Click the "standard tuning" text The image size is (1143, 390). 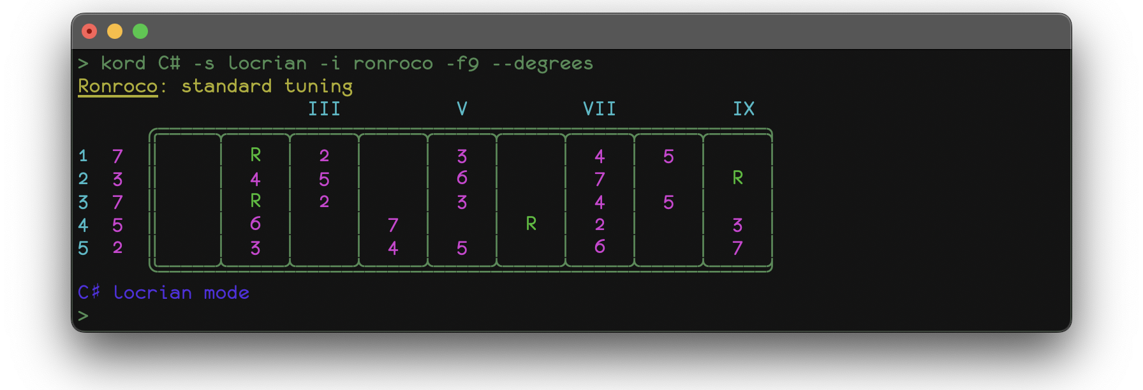pyautogui.click(x=267, y=86)
